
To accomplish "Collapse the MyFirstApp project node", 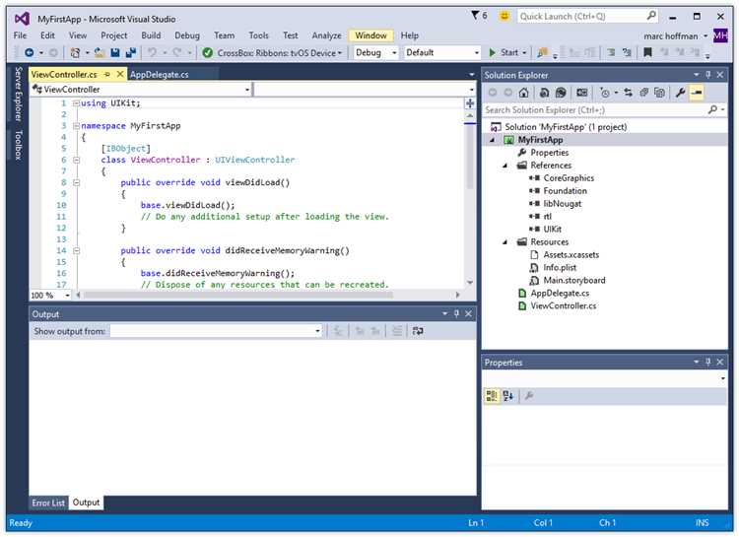I will (493, 140).
